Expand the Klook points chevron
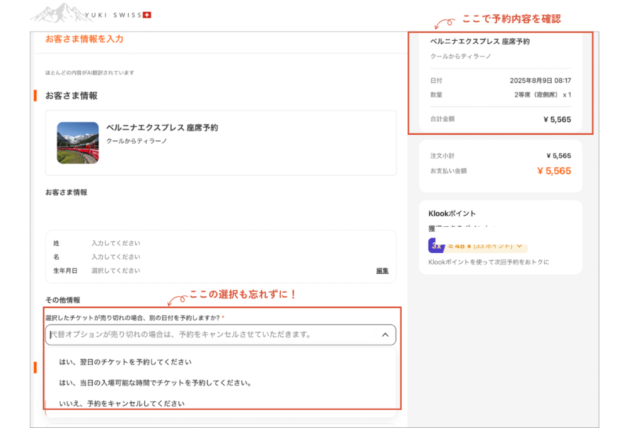This screenshot has height=428, width=642. click(520, 246)
